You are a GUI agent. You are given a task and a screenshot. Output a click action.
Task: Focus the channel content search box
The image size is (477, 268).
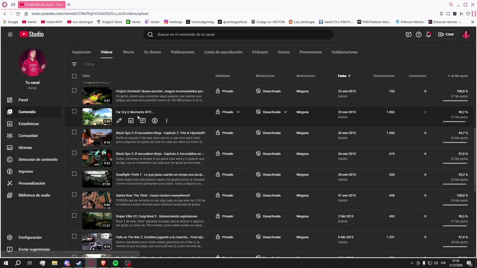238,34
